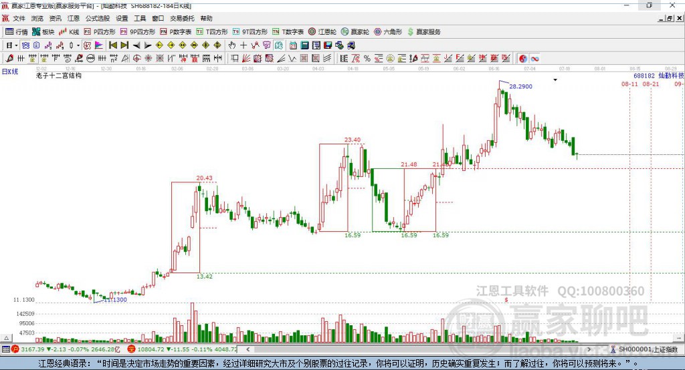This screenshot has width=685, height=370.
Task: Select the spiral drawing tool icon
Action: coord(68,59)
